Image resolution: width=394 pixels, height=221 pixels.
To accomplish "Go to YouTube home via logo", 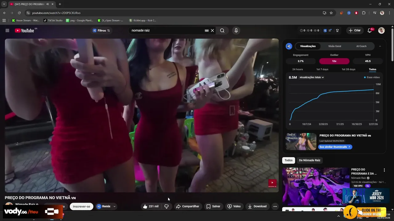I will tap(24, 30).
